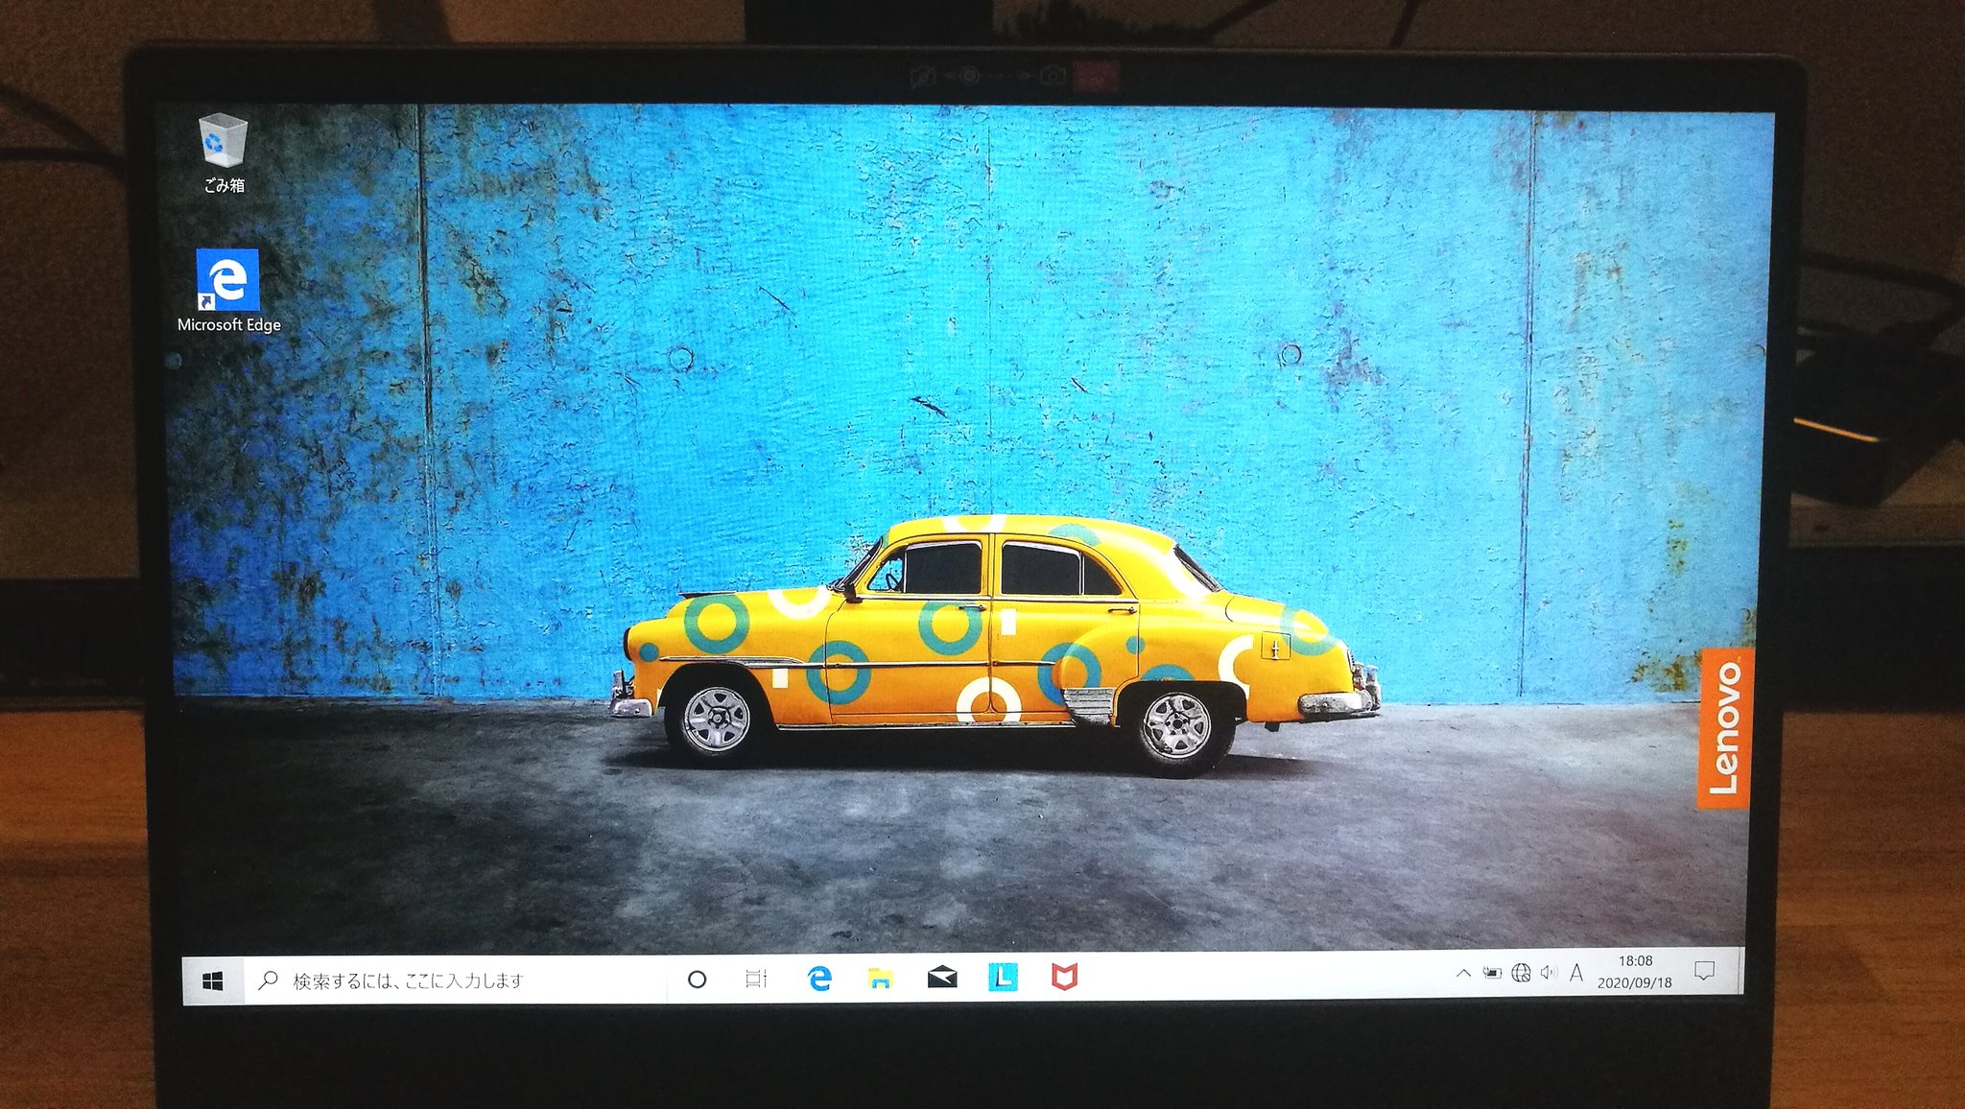Open the ごみ箱 recycle bin desktop icon
Image resolution: width=1965 pixels, height=1109 pixels.
(x=224, y=153)
